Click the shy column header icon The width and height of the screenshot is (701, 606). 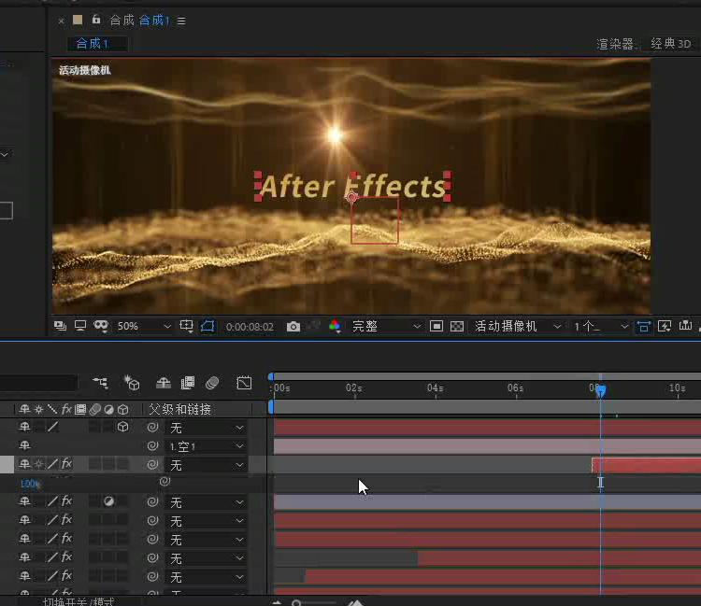24,409
